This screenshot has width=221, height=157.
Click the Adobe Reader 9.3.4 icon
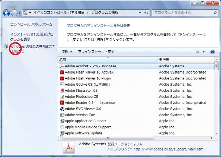tap(62, 102)
